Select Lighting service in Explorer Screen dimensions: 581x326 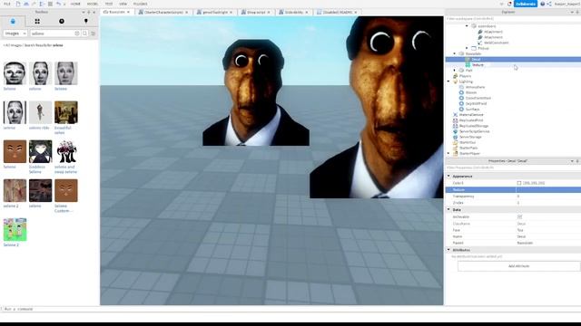click(466, 81)
